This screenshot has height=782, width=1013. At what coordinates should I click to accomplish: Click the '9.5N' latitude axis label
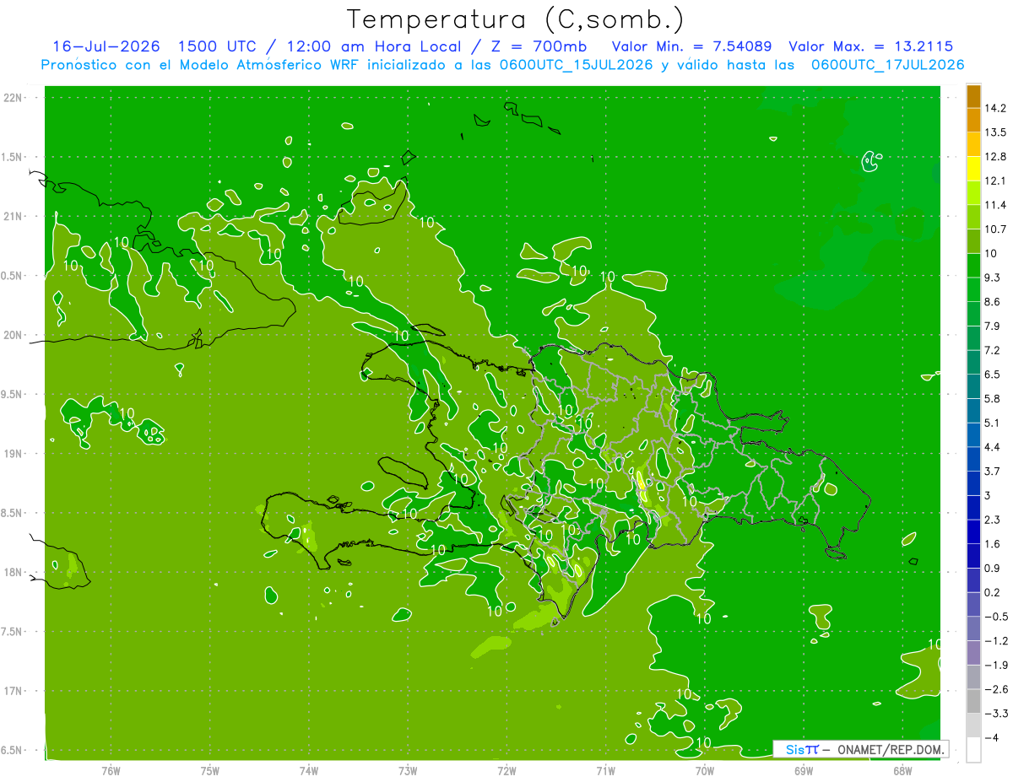(x=12, y=395)
